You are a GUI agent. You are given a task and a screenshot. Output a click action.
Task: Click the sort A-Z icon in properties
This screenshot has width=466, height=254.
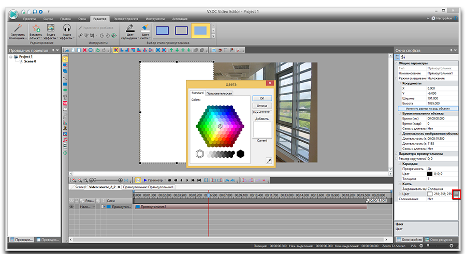click(x=403, y=57)
